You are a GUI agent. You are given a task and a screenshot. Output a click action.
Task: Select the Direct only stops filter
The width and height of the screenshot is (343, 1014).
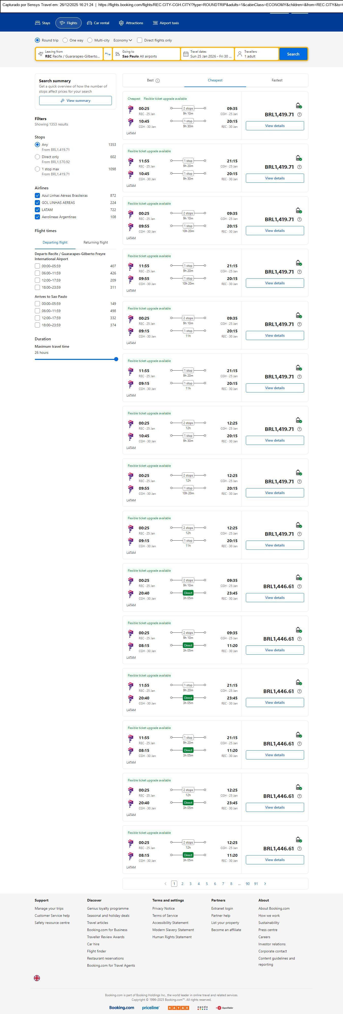pos(37,157)
